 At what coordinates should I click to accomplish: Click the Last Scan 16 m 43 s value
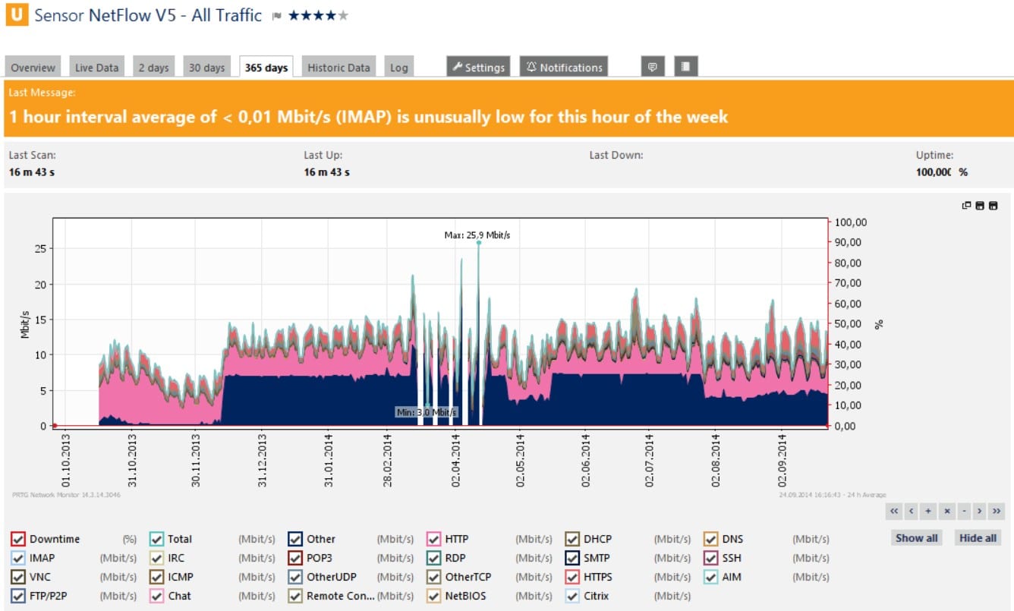32,172
